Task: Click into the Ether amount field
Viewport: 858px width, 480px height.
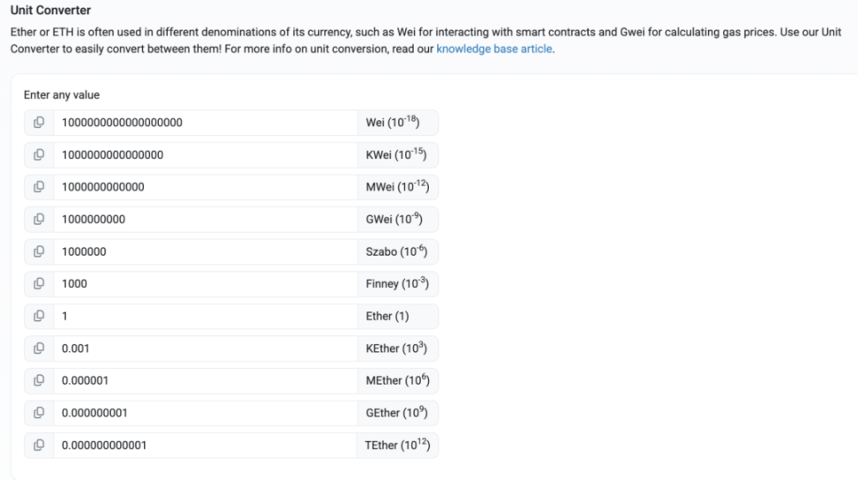Action: coord(206,316)
